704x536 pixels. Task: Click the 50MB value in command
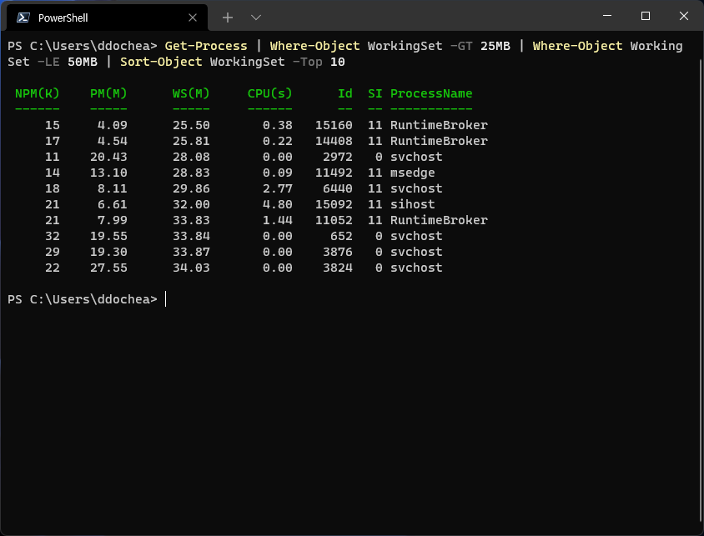83,62
